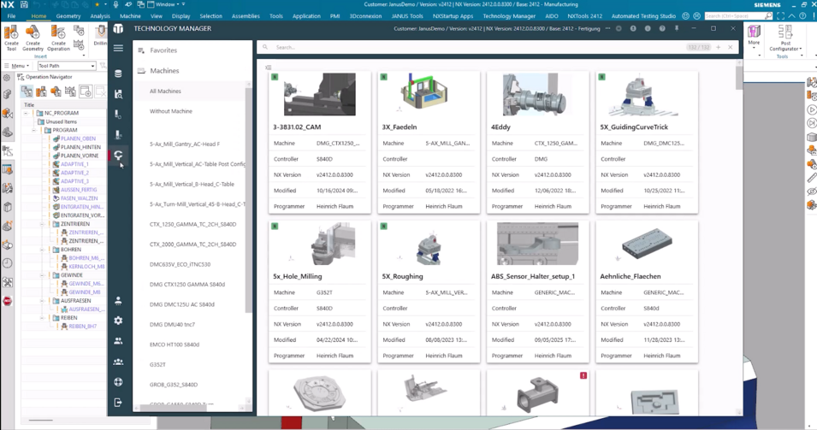Click the two-person users icon in sidebar
817x430 pixels.
pyautogui.click(x=118, y=341)
